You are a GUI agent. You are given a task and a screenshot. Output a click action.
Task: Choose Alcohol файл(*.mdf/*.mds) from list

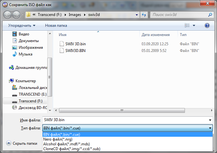(x=127, y=144)
